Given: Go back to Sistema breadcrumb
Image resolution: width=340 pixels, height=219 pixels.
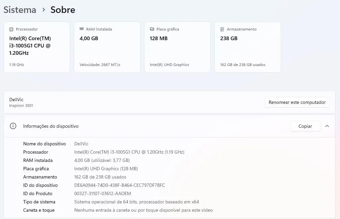Looking at the screenshot, I should pyautogui.click(x=20, y=10).
